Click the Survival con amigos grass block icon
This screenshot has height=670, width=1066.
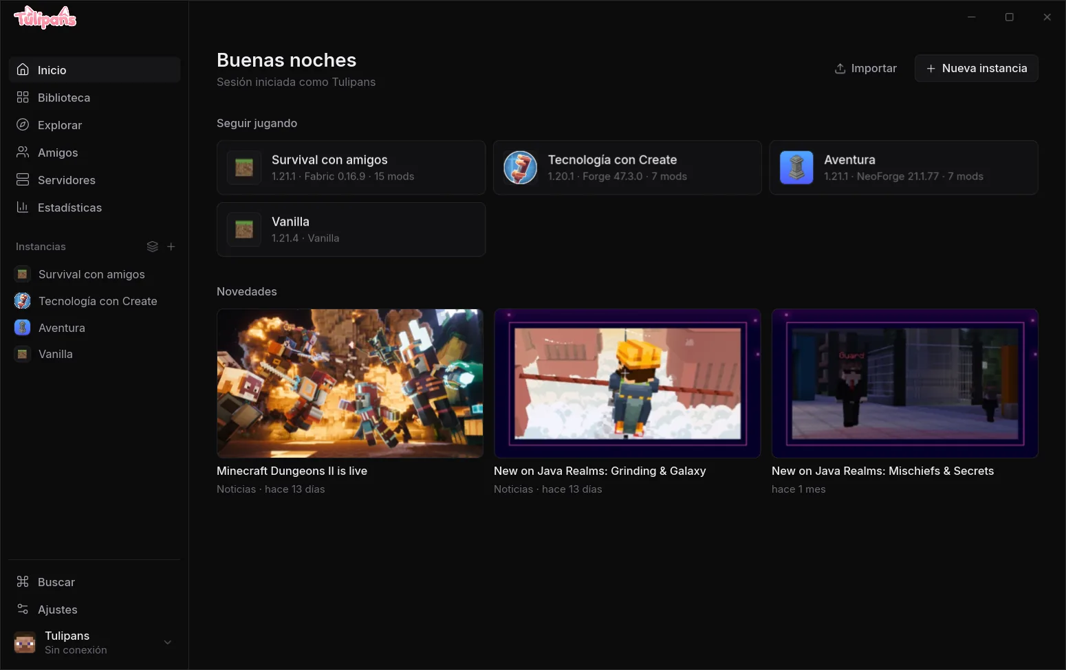244,168
